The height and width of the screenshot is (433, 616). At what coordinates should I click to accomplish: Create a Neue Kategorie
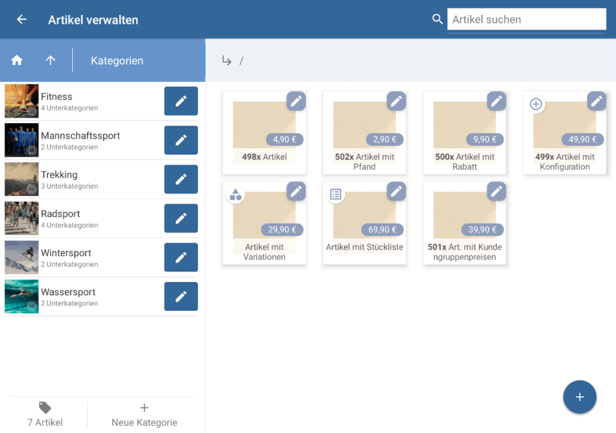[144, 415]
